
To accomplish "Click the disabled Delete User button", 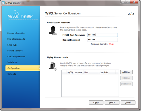I will pyautogui.click(x=126, y=84).
